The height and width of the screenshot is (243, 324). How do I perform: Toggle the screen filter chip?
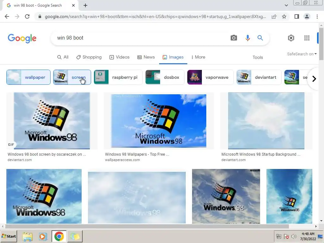(72, 77)
